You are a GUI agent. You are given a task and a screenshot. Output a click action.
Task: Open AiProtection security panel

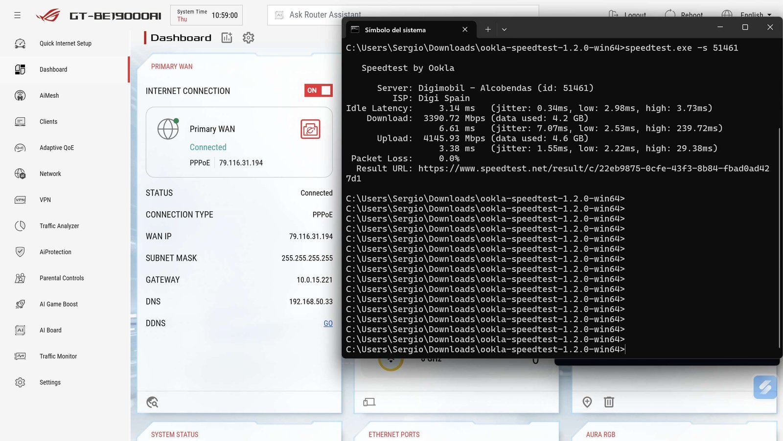coord(55,252)
